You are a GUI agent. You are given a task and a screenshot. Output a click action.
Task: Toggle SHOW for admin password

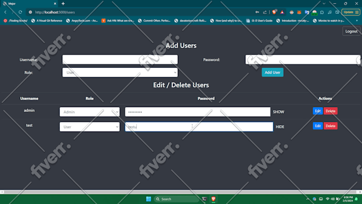(278, 112)
